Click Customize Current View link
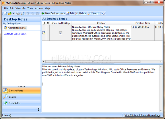This screenshot has width=165, height=119. point(15,34)
